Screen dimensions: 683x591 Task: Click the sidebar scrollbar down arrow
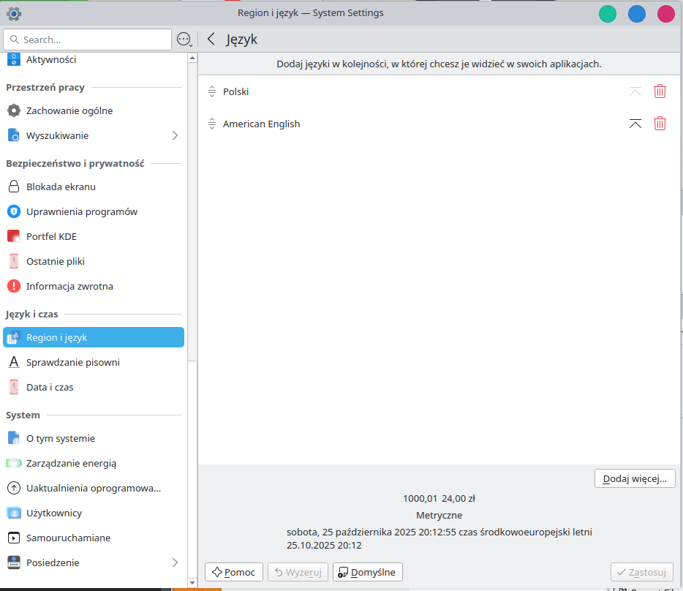tap(192, 582)
